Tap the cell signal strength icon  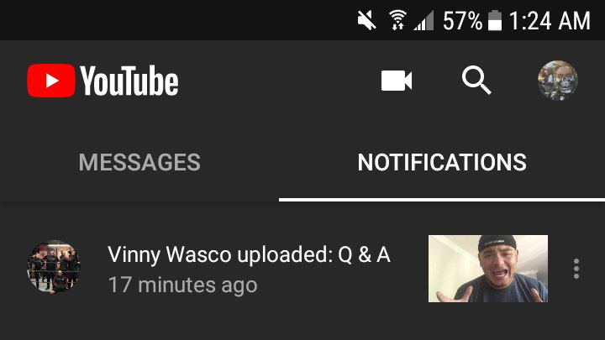click(423, 21)
